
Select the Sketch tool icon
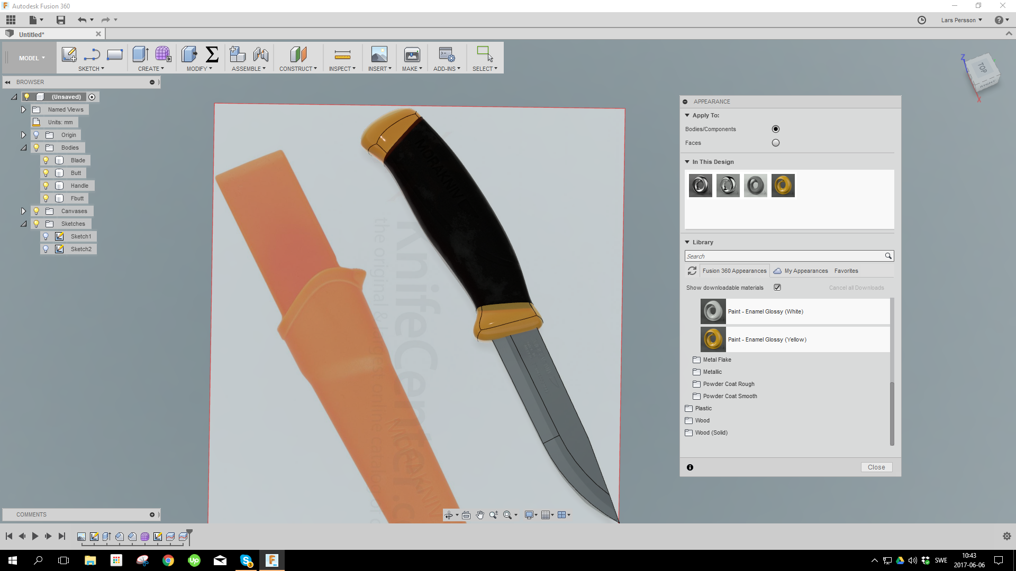pos(69,54)
